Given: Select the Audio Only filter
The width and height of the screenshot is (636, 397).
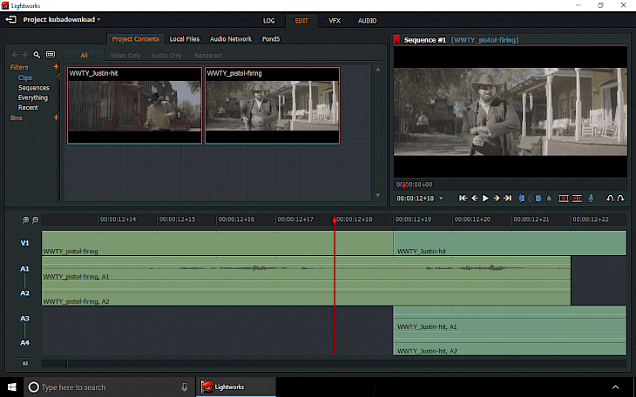Looking at the screenshot, I should [x=166, y=55].
